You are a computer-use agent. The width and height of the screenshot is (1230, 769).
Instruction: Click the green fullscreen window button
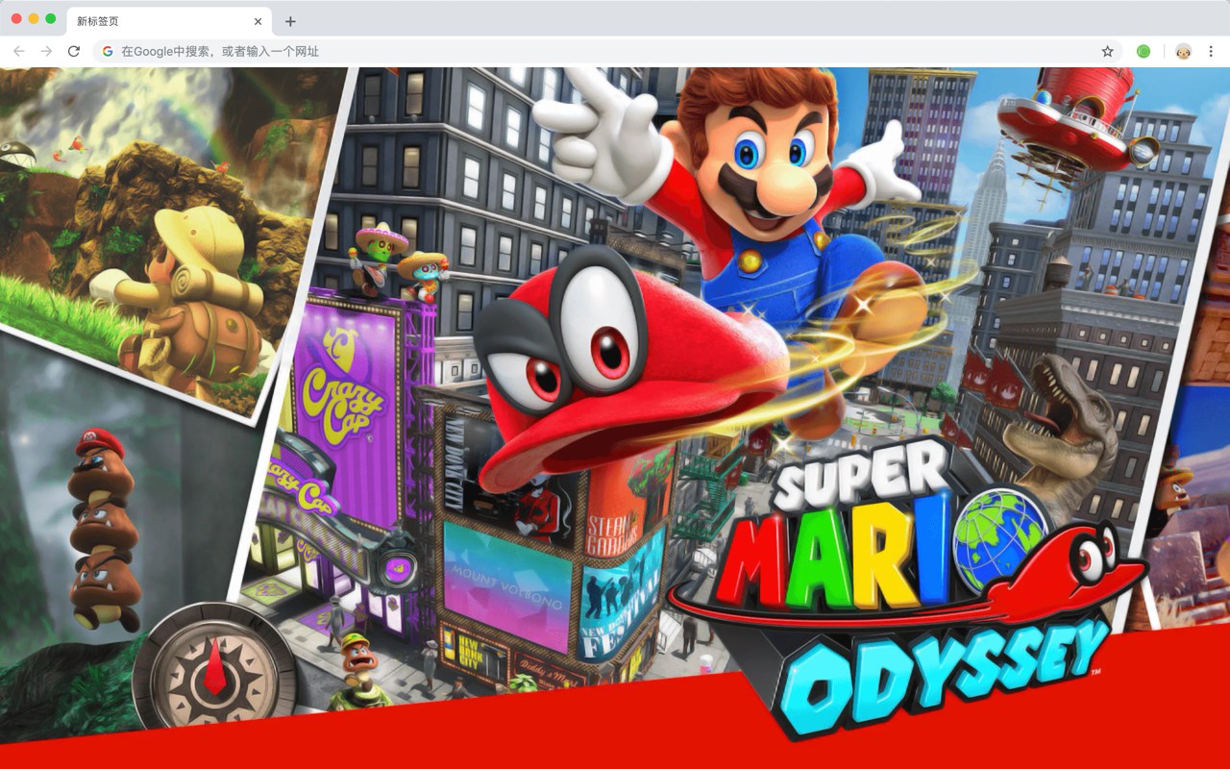click(x=51, y=18)
